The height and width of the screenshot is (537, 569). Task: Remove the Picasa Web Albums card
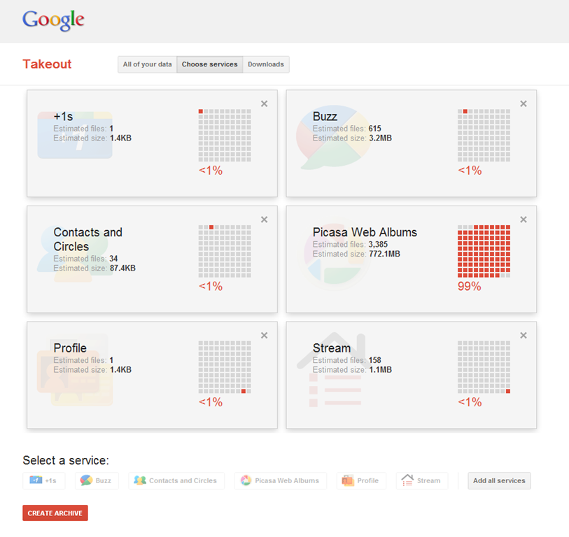[524, 220]
